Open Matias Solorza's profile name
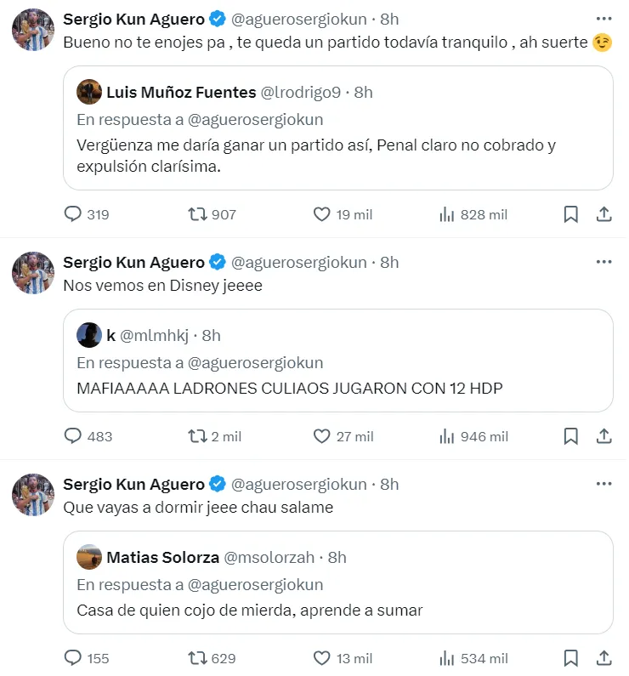This screenshot has width=629, height=676. point(161,558)
